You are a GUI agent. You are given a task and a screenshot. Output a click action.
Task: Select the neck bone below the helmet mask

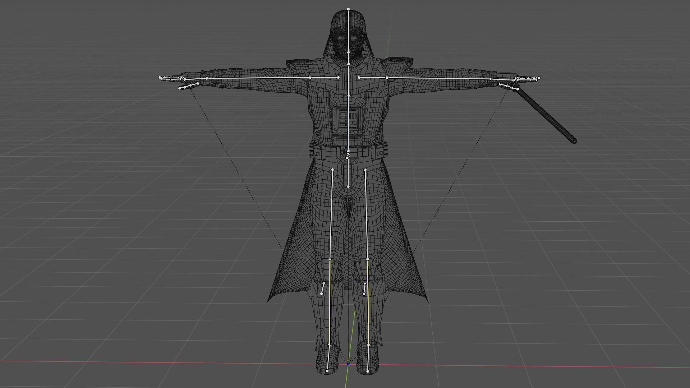(x=348, y=59)
